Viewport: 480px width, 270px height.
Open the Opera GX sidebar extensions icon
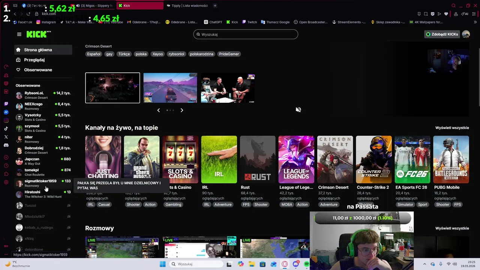click(6, 174)
